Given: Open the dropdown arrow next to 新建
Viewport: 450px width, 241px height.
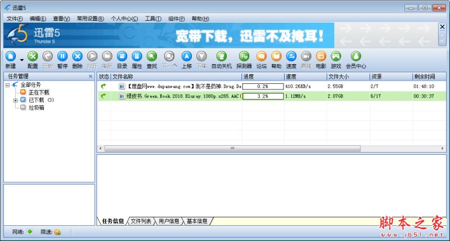Looking at the screenshot, I should tap(22, 60).
